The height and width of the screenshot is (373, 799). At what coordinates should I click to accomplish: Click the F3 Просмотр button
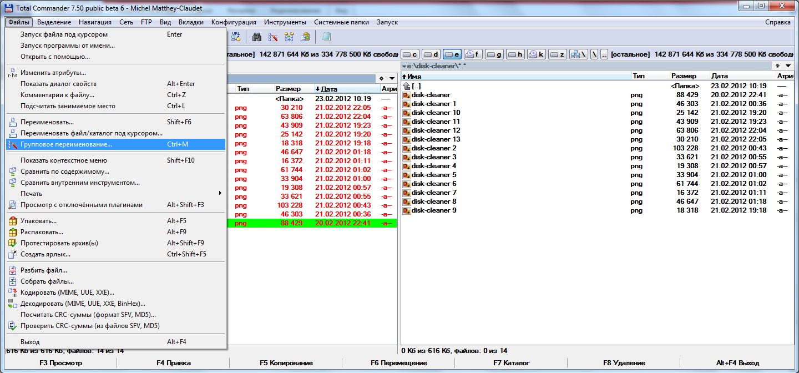click(60, 363)
